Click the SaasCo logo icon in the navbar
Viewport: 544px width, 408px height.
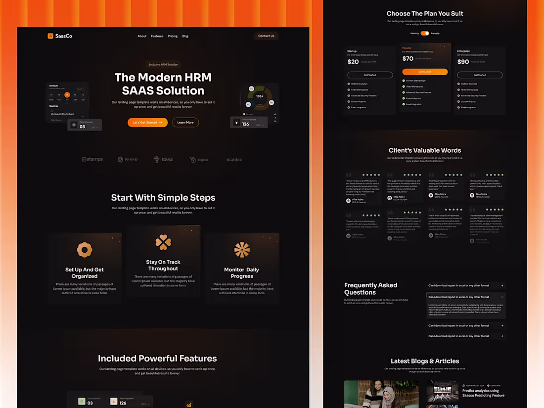point(49,36)
